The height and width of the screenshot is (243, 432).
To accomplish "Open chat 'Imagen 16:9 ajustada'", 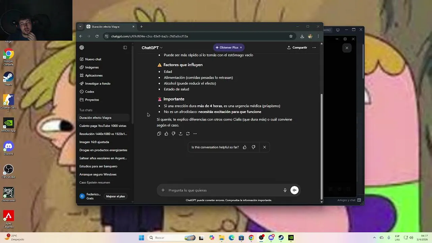I will click(x=103, y=142).
